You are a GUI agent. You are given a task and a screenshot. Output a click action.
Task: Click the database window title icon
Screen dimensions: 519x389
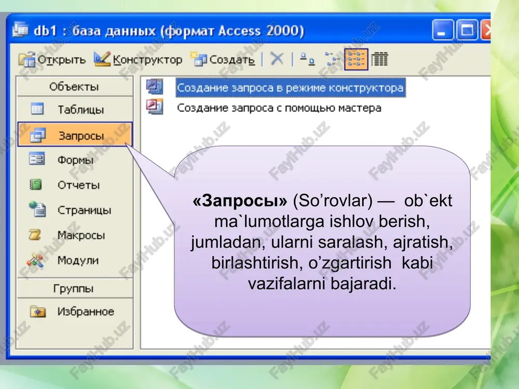tap(20, 31)
